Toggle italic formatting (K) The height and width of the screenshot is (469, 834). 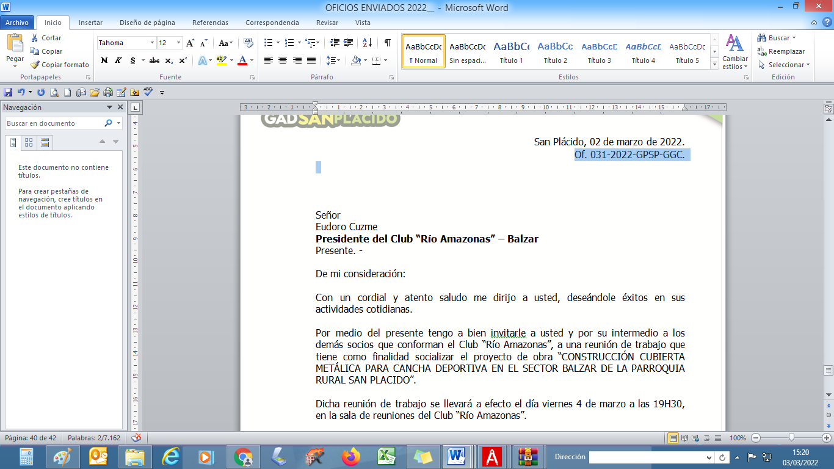[x=118, y=60]
